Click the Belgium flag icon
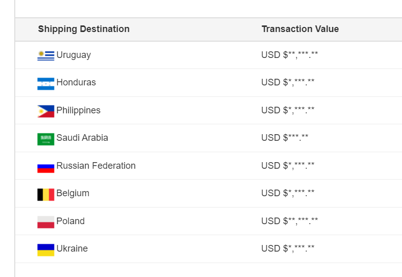The image size is (402, 277). pyautogui.click(x=46, y=195)
